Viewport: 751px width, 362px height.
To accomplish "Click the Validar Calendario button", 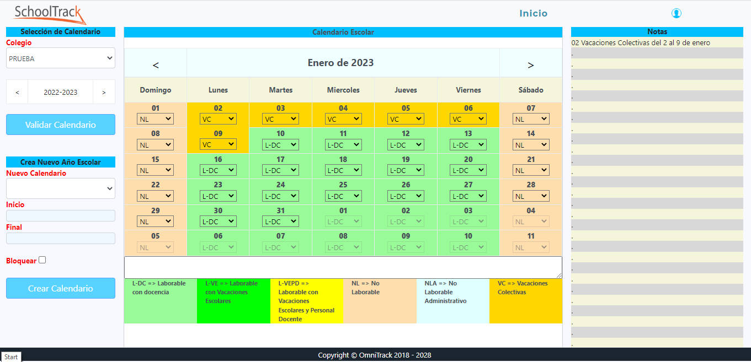I will point(61,125).
